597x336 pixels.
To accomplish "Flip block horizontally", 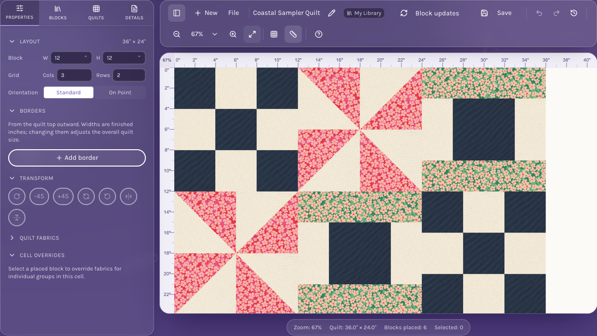I will point(129,196).
